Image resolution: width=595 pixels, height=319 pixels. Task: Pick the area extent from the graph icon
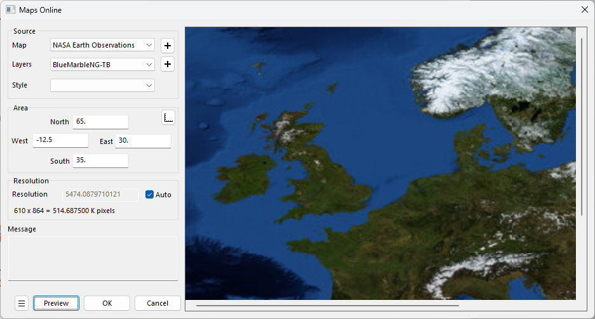click(x=168, y=118)
